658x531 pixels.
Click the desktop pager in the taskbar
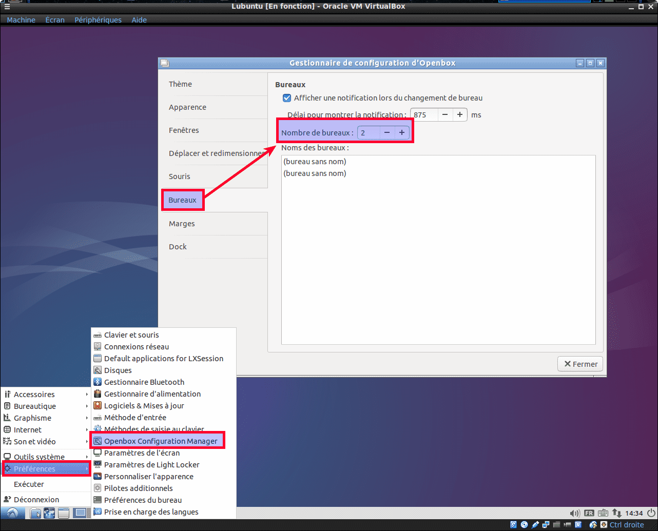click(x=81, y=513)
